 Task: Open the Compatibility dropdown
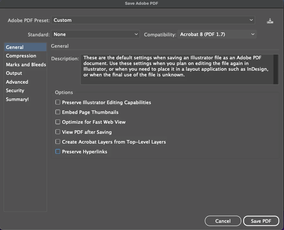coord(217,34)
